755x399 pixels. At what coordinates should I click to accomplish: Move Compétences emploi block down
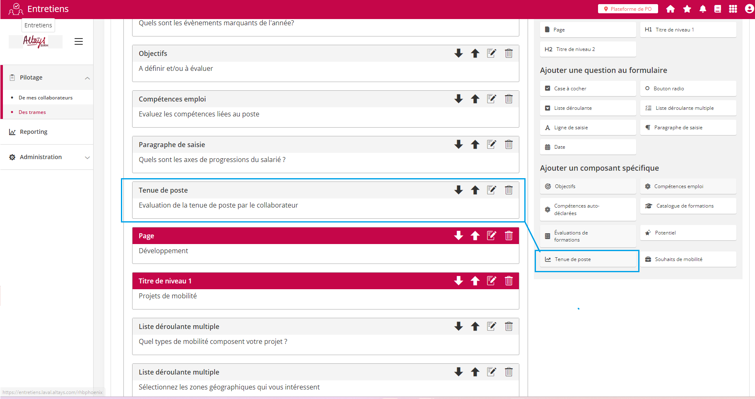[x=458, y=99]
